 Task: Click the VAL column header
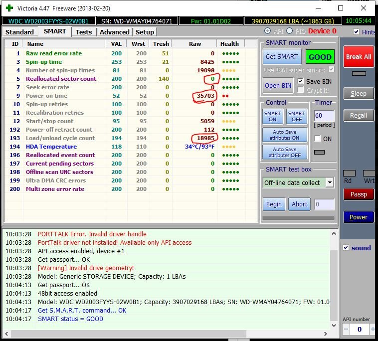[x=116, y=44]
